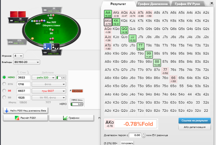
Task: Select the AA cell in the hand grid
Action: pos(108,14)
